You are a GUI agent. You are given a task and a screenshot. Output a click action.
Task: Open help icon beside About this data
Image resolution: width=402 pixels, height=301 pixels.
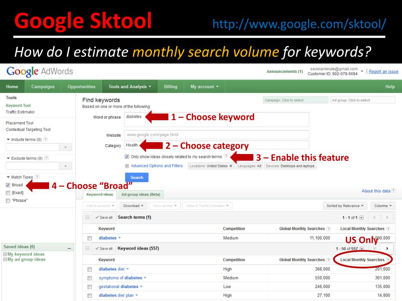(393, 190)
